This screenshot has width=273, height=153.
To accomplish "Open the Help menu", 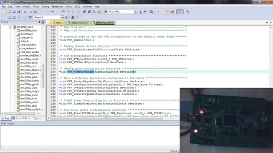I will [x=97, y=7].
